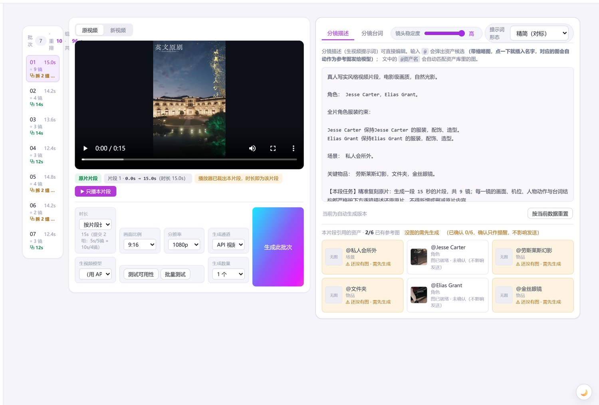This screenshot has height=405, width=599.
Task: Toggle dark mode with the moon icon
Action: click(584, 392)
